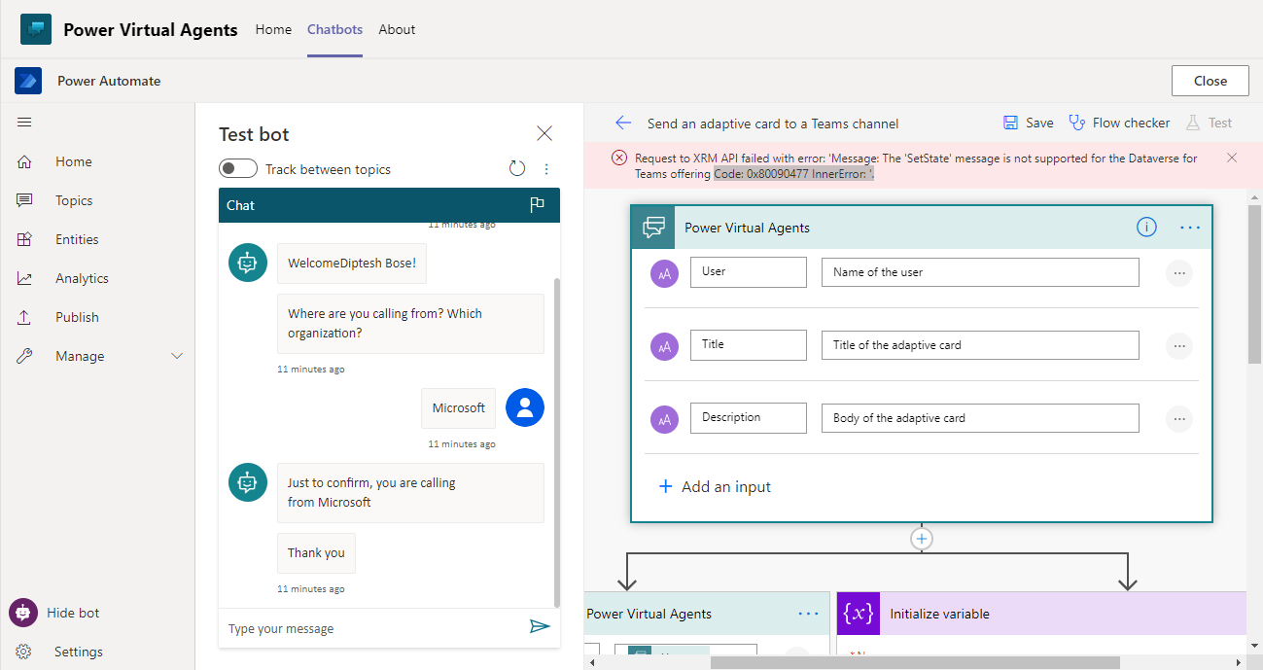Toggle Track between topics switch
The width and height of the screenshot is (1263, 670).
(238, 169)
